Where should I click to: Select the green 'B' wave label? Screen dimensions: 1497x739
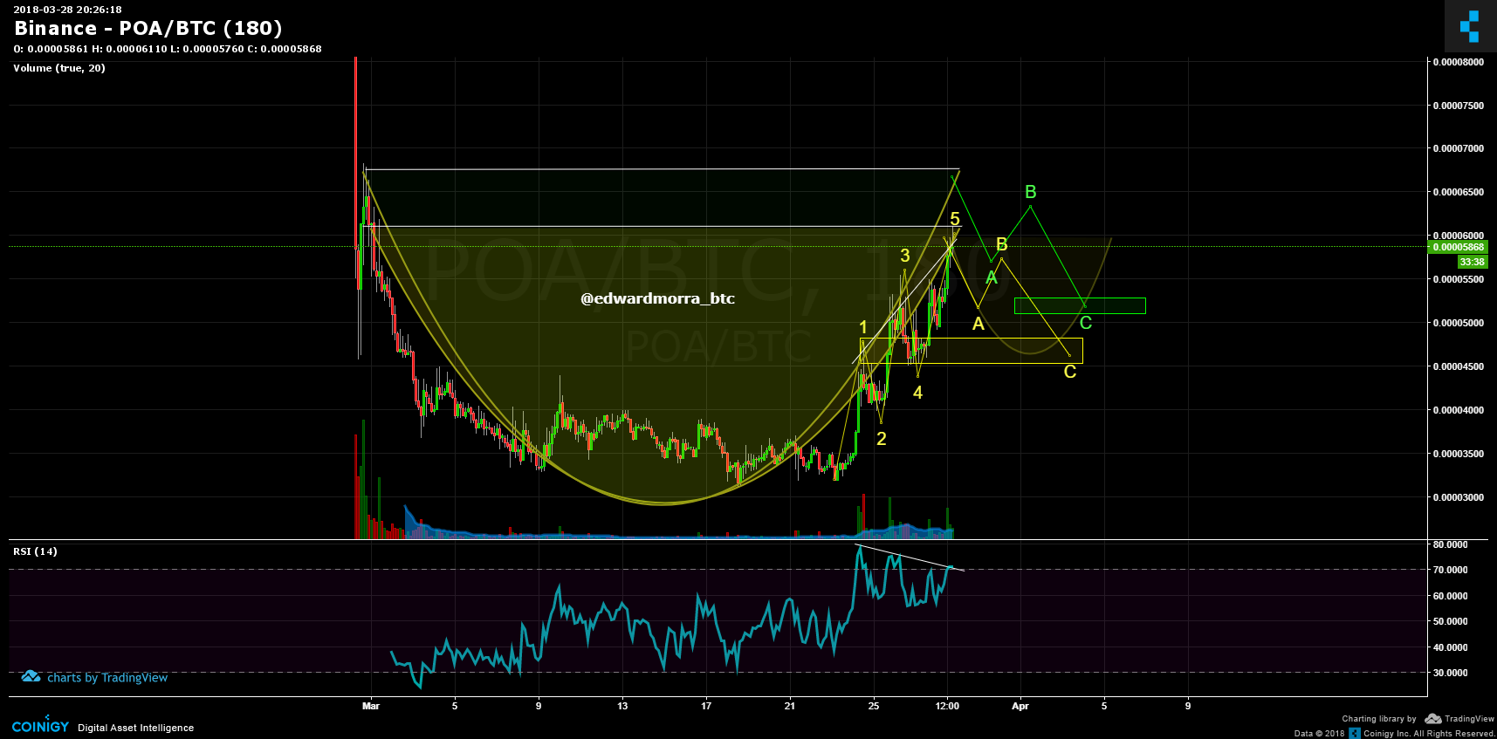[1031, 192]
